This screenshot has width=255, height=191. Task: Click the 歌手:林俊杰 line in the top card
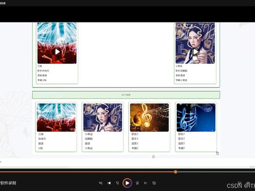(x=43, y=71)
